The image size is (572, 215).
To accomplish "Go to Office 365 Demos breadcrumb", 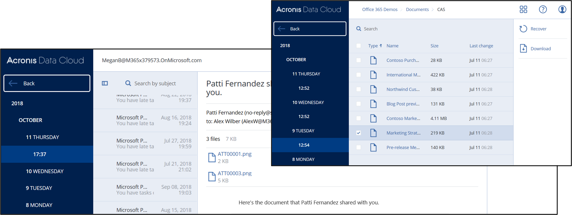I will pos(380,9).
